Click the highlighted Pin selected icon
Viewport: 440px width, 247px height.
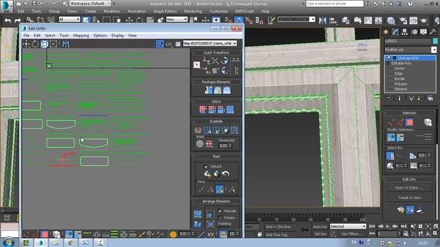click(220, 189)
